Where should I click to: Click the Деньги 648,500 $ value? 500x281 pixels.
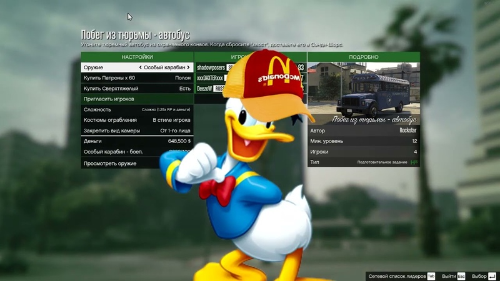(x=179, y=141)
